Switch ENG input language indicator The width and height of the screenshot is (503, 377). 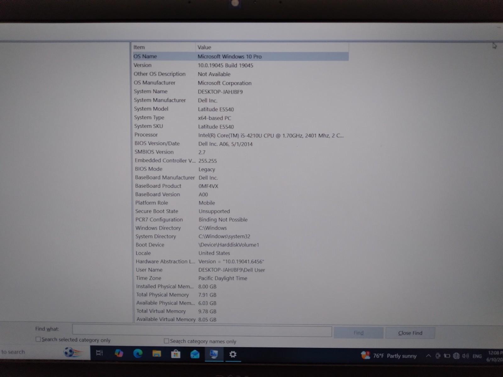(x=477, y=356)
